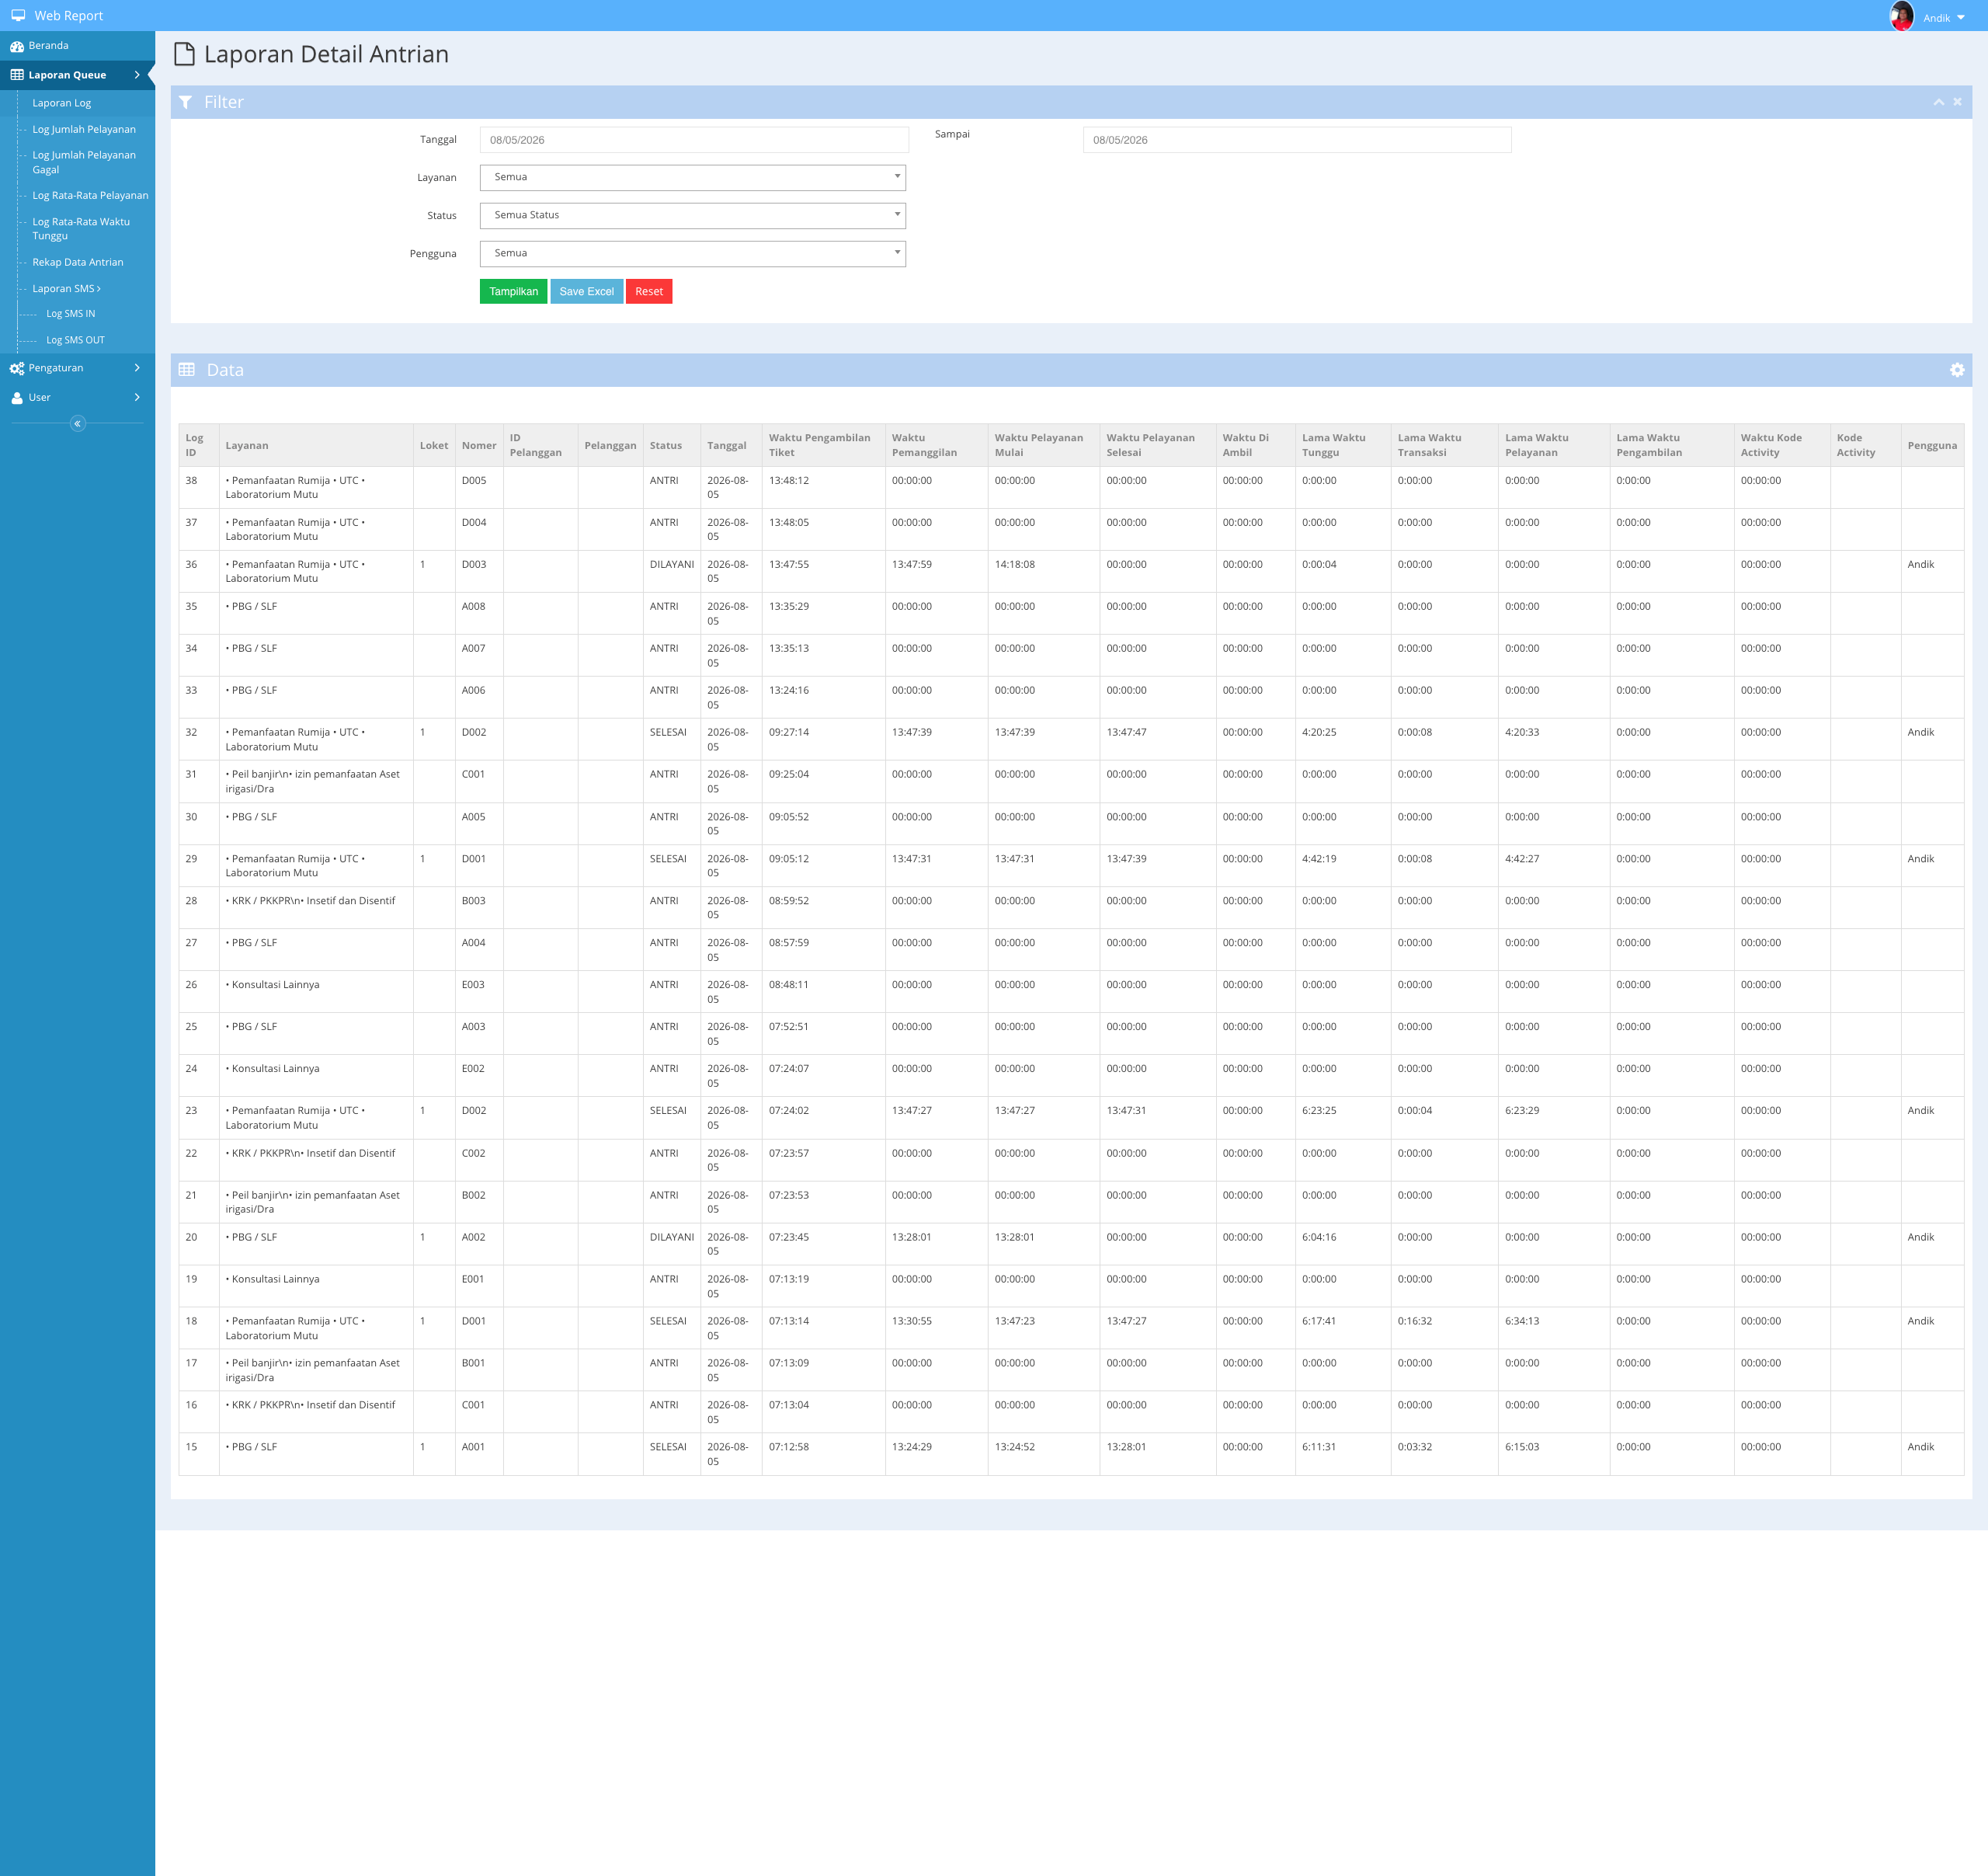Screen dimensions: 1988x1876
Task: Open the Pengguna dropdown
Action: (693, 253)
